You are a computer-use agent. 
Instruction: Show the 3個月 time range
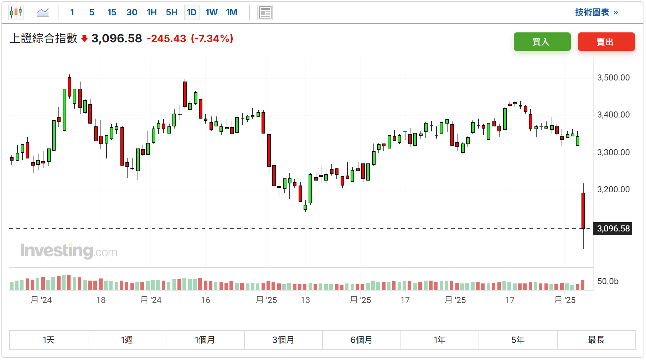283,340
